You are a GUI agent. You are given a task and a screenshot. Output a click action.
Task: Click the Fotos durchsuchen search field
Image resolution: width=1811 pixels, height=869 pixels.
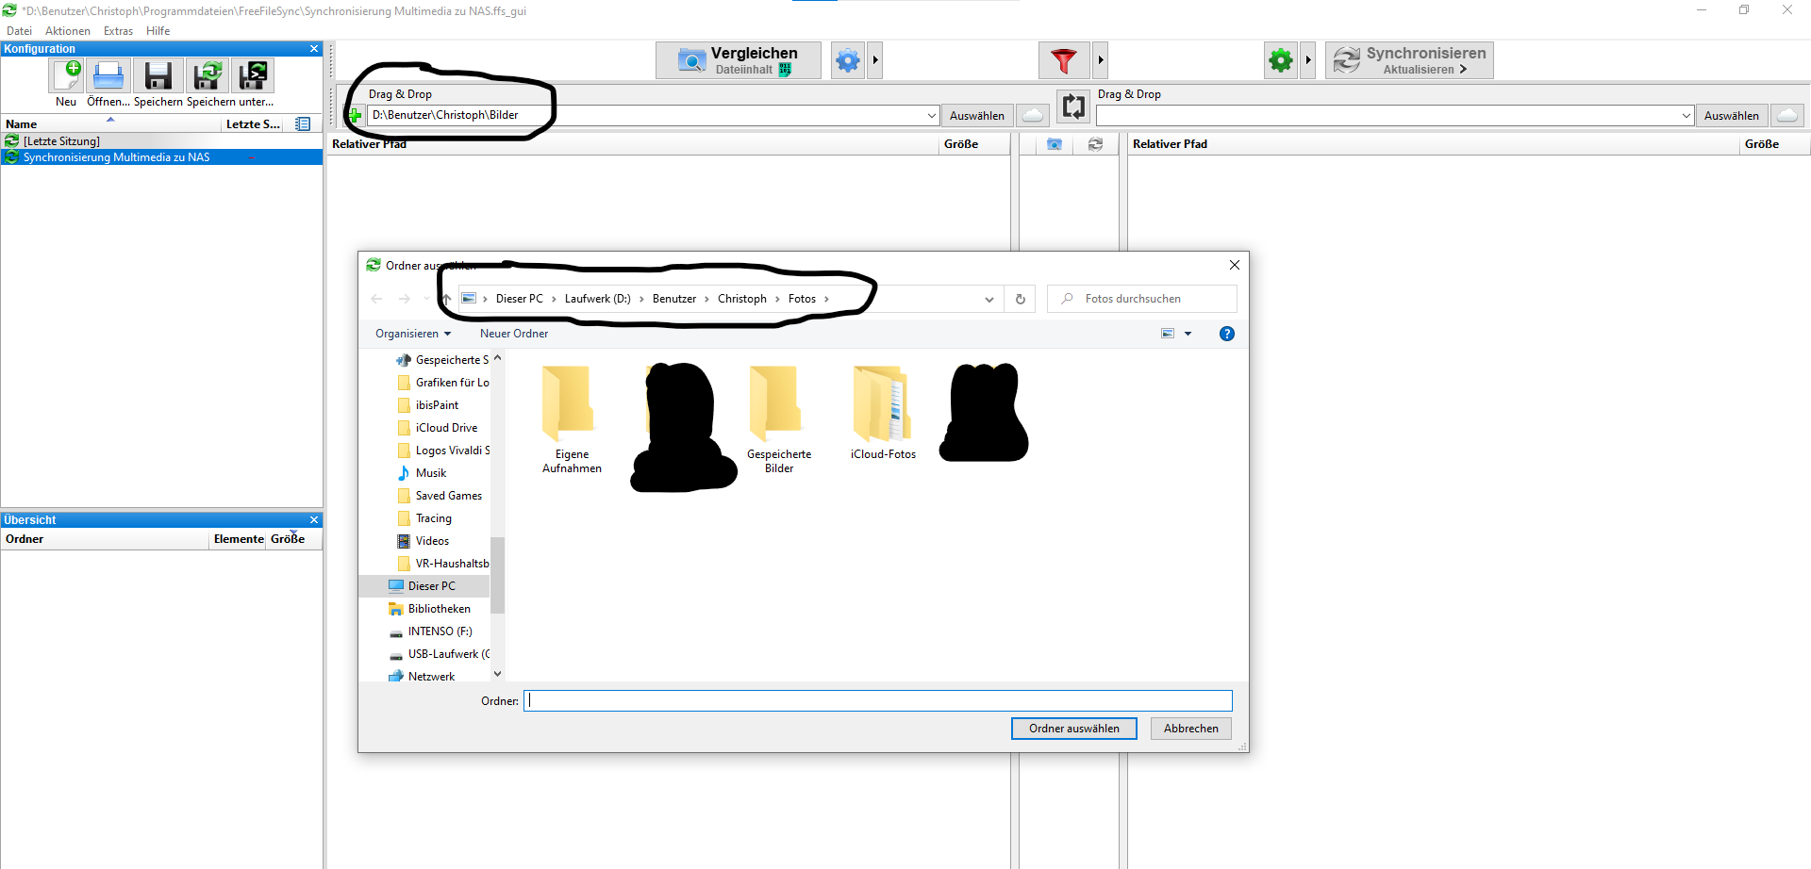[x=1142, y=299]
